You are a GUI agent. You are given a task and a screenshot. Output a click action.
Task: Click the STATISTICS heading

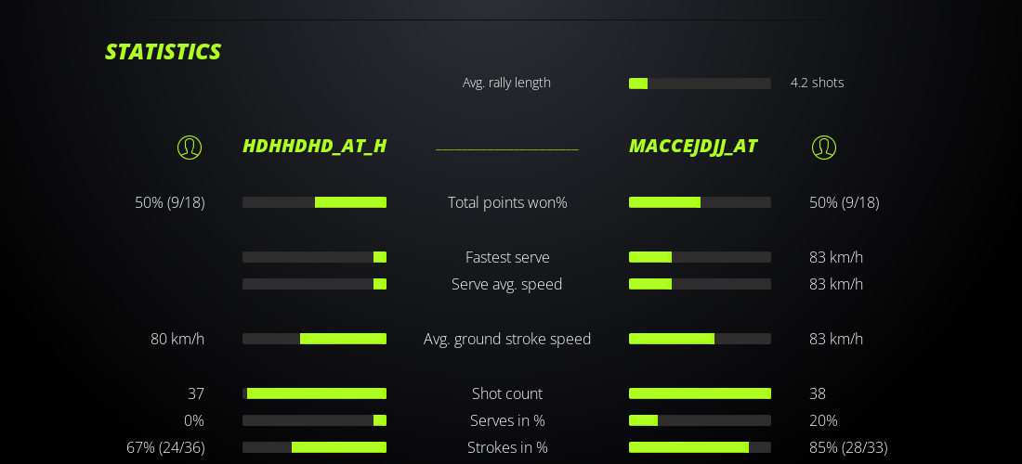pyautogui.click(x=163, y=52)
